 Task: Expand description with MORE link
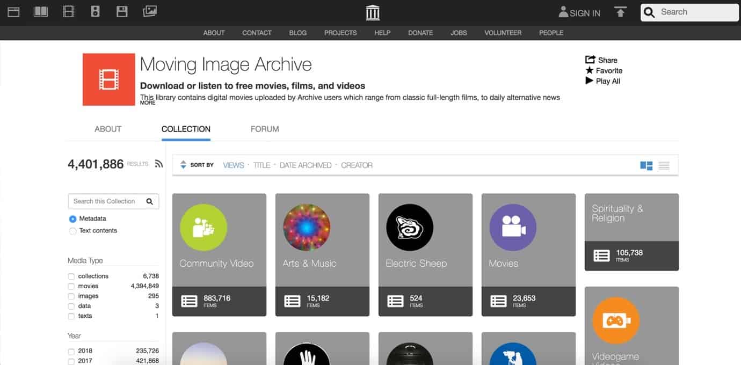coord(148,103)
